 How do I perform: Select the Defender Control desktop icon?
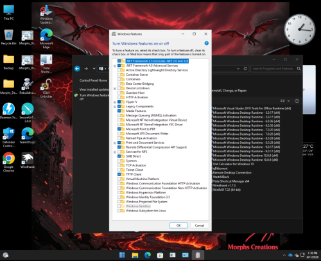(8, 138)
